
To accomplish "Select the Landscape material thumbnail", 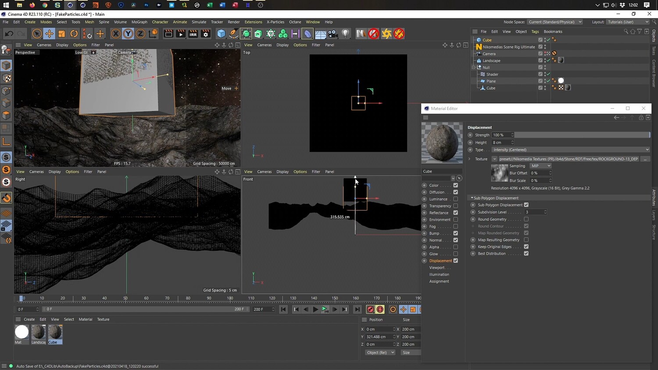I will pos(38,332).
